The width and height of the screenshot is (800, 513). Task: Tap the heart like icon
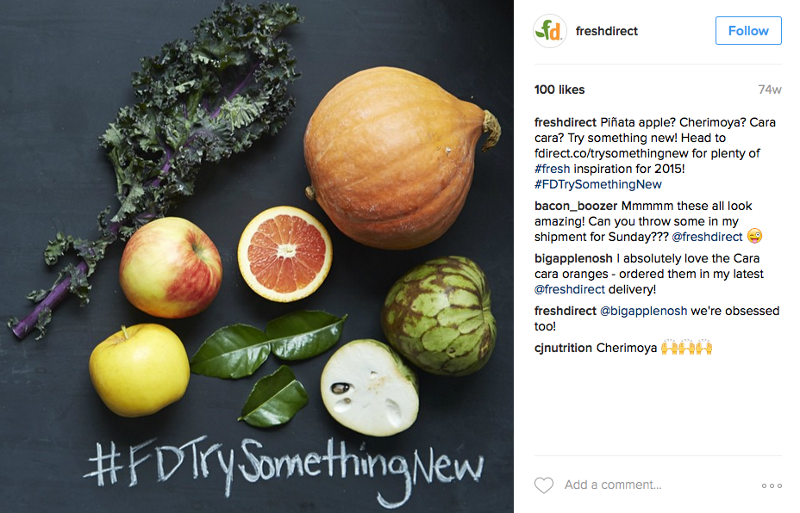[x=544, y=485]
